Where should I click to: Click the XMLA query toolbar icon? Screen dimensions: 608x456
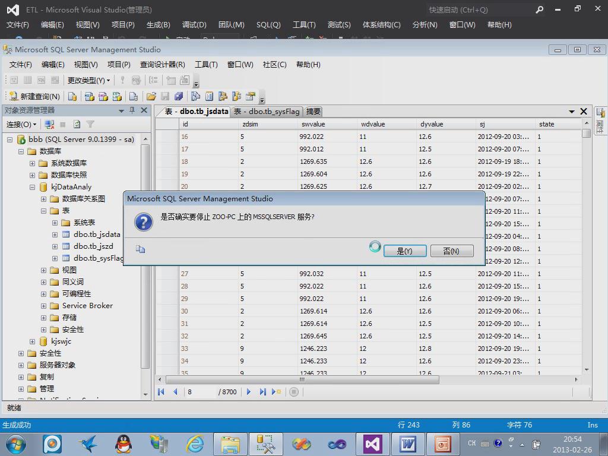point(117,96)
